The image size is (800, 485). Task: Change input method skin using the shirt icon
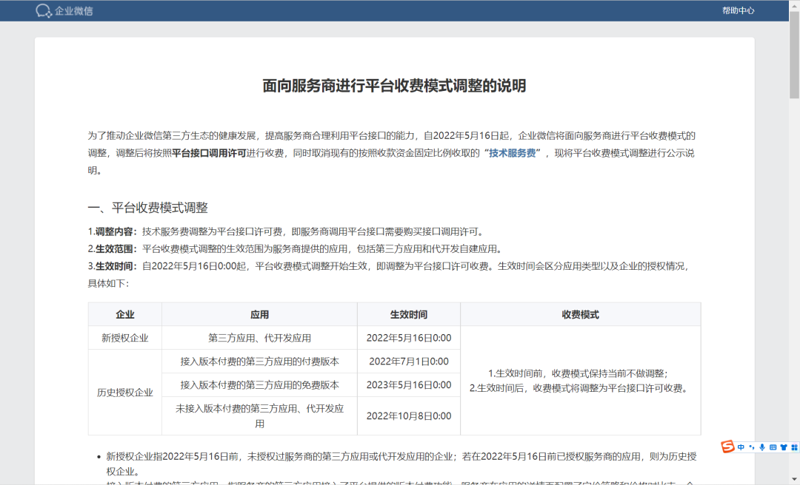point(783,447)
